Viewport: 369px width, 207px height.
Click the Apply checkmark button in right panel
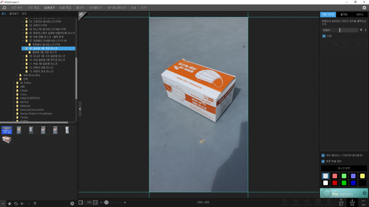pos(333,45)
